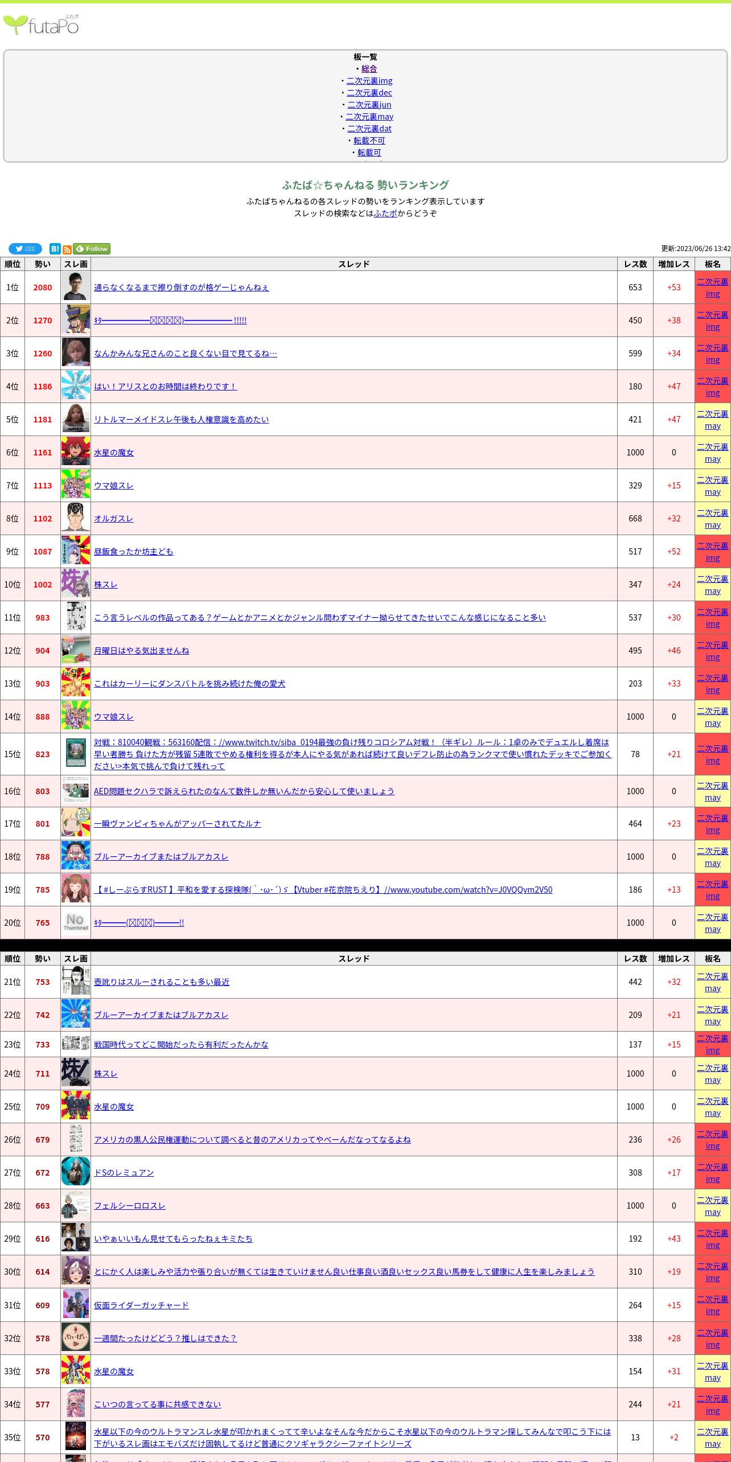This screenshot has height=1462, width=731.
Task: Open thread 昼飯食ったか坊主ども
Action: click(133, 552)
